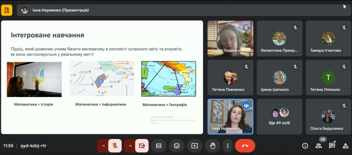Leave the call with red hang-up button
The width and height of the screenshot is (352, 155).
pos(245,146)
